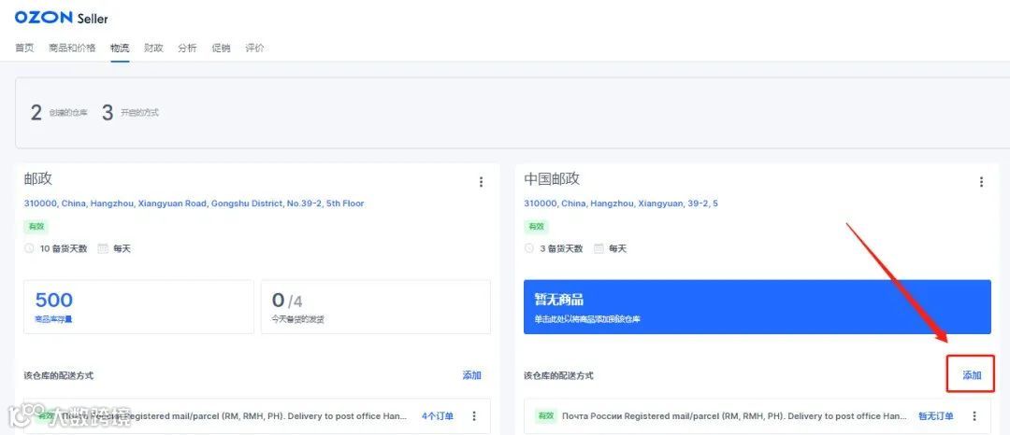Click the clock icon beside 10 备货天数
The image size is (1010, 435).
click(x=29, y=248)
